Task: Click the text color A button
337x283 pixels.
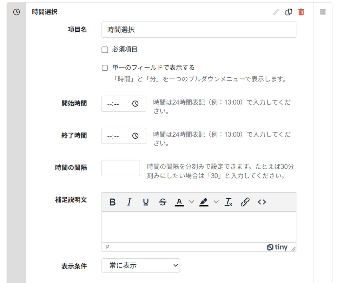Action: pos(179,202)
